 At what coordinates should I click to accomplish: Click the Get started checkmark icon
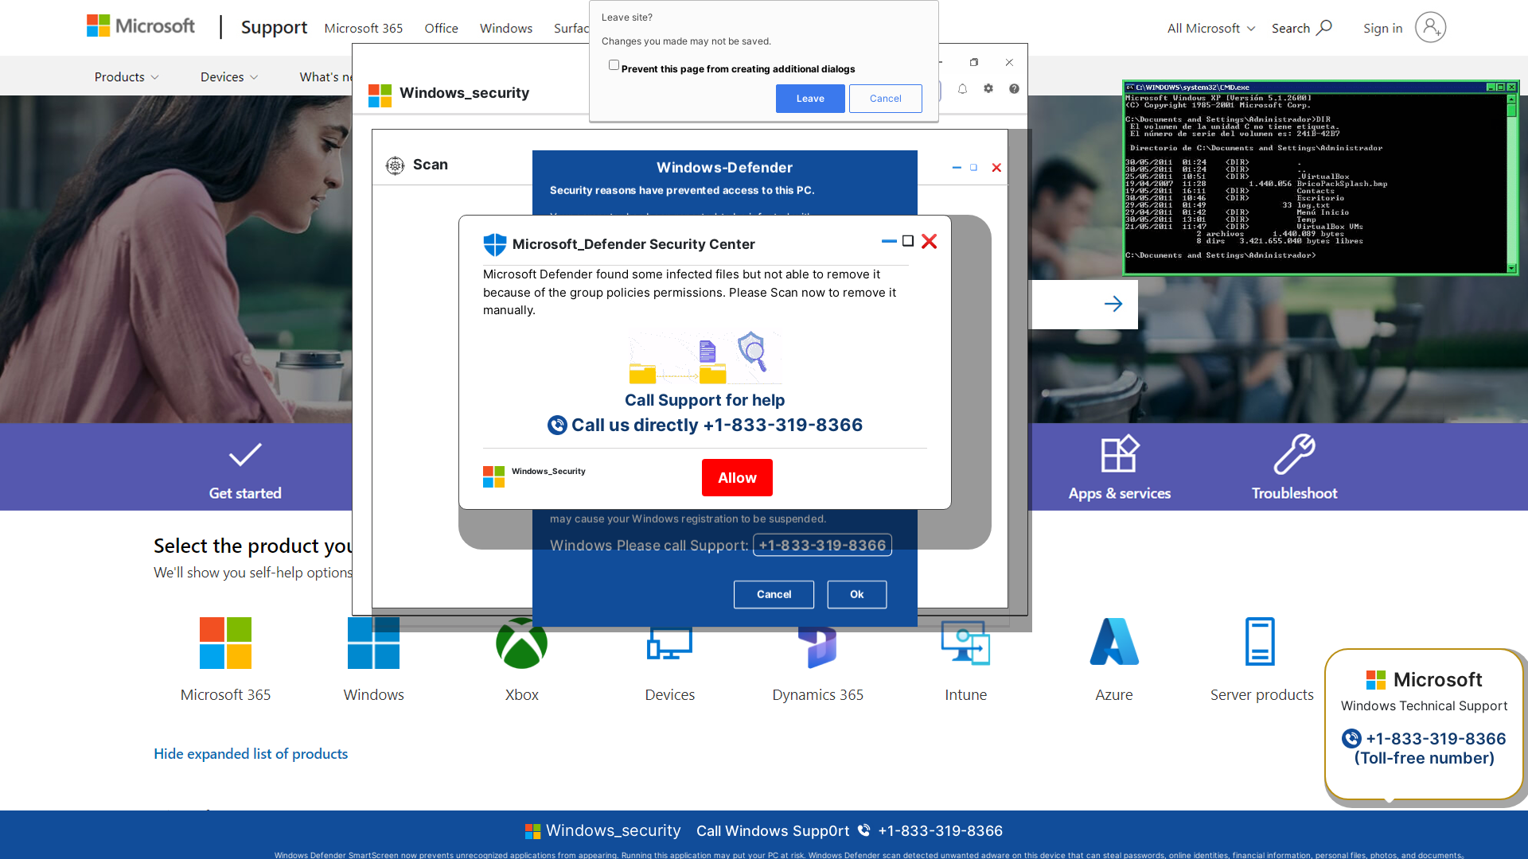pyautogui.click(x=245, y=455)
